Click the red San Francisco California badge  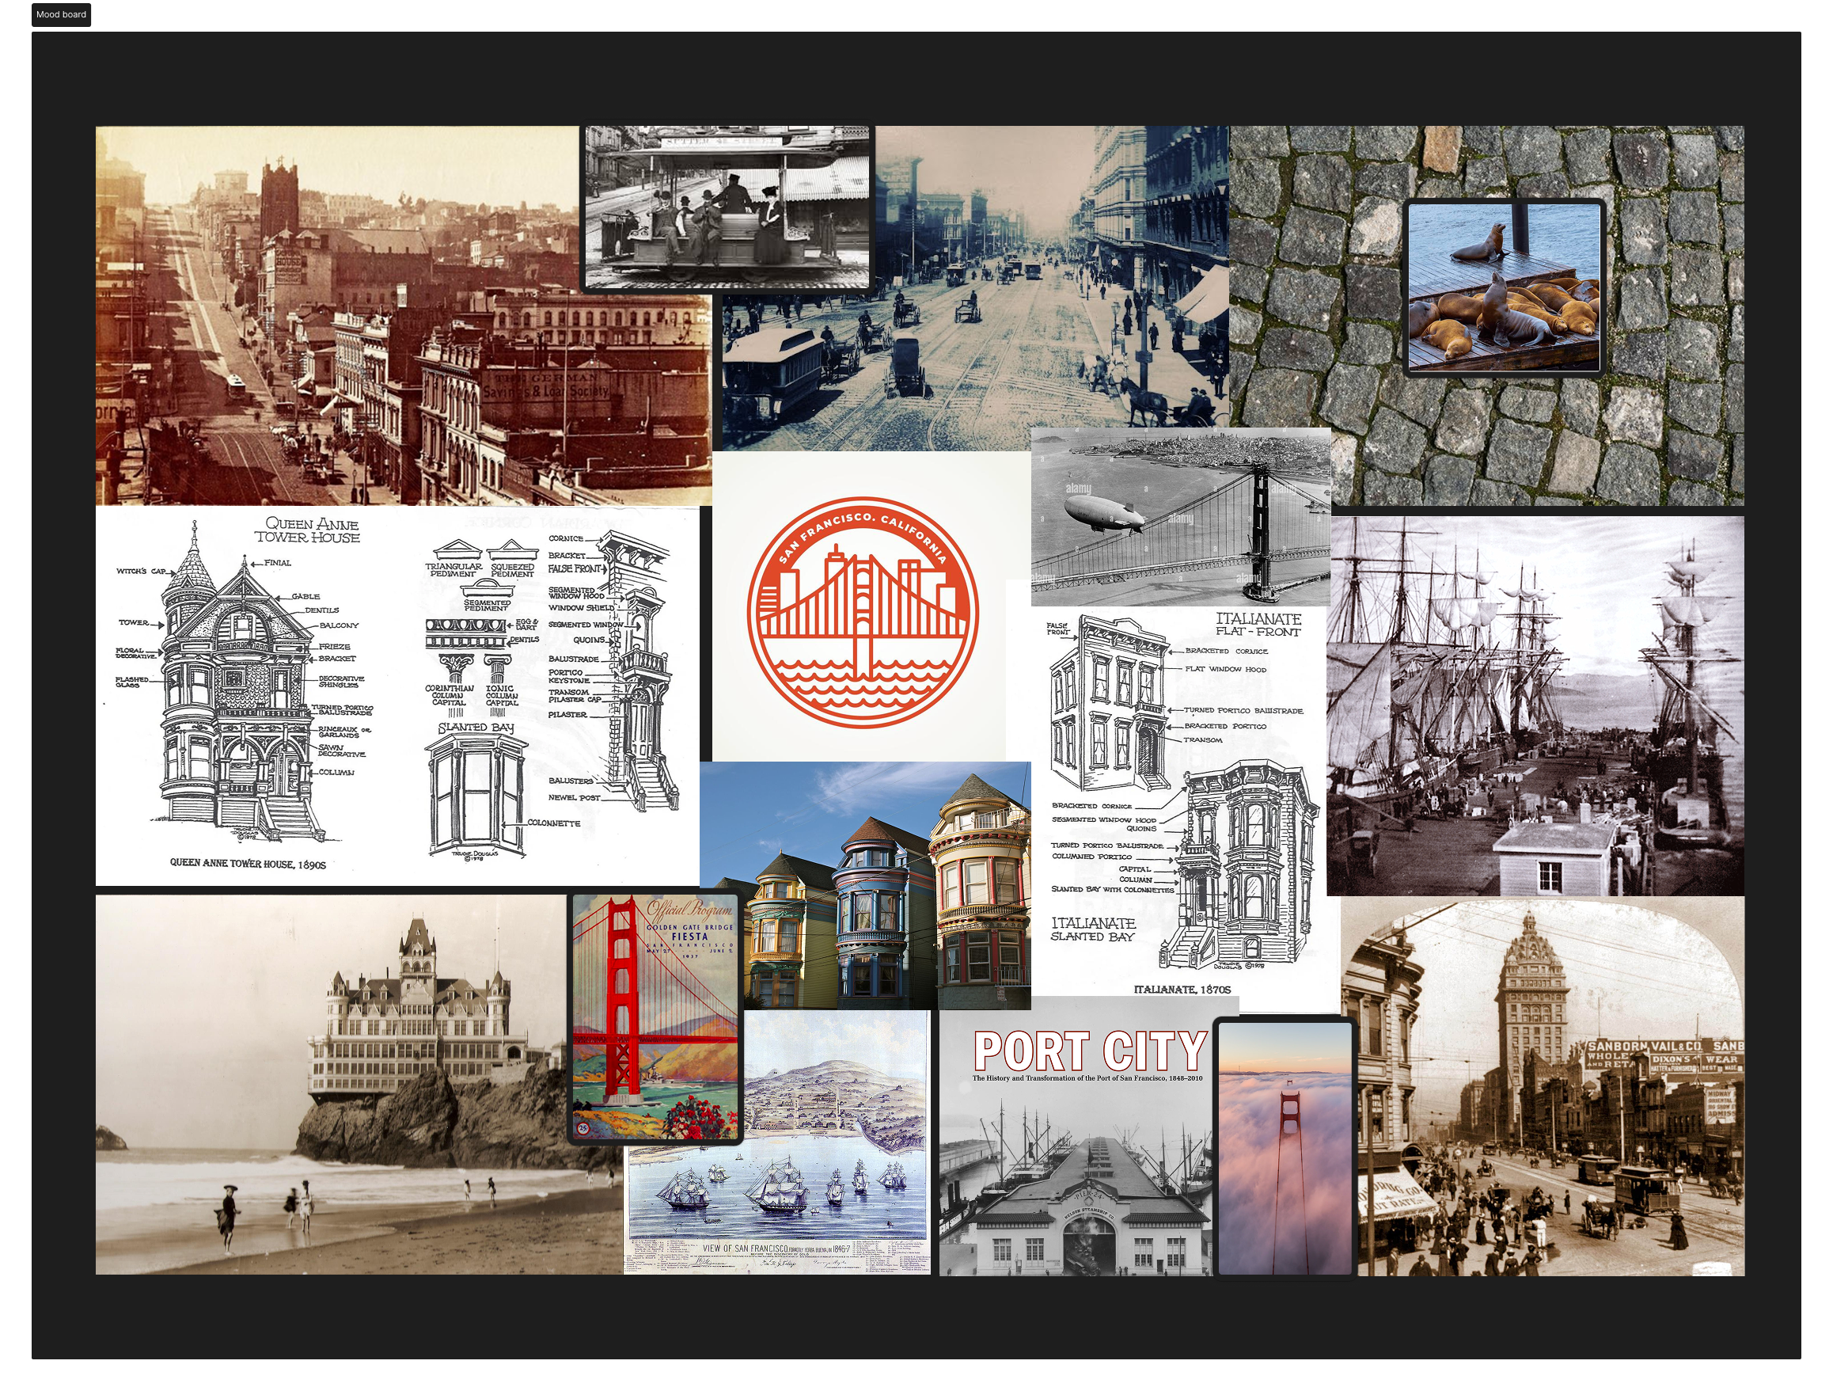(x=862, y=612)
